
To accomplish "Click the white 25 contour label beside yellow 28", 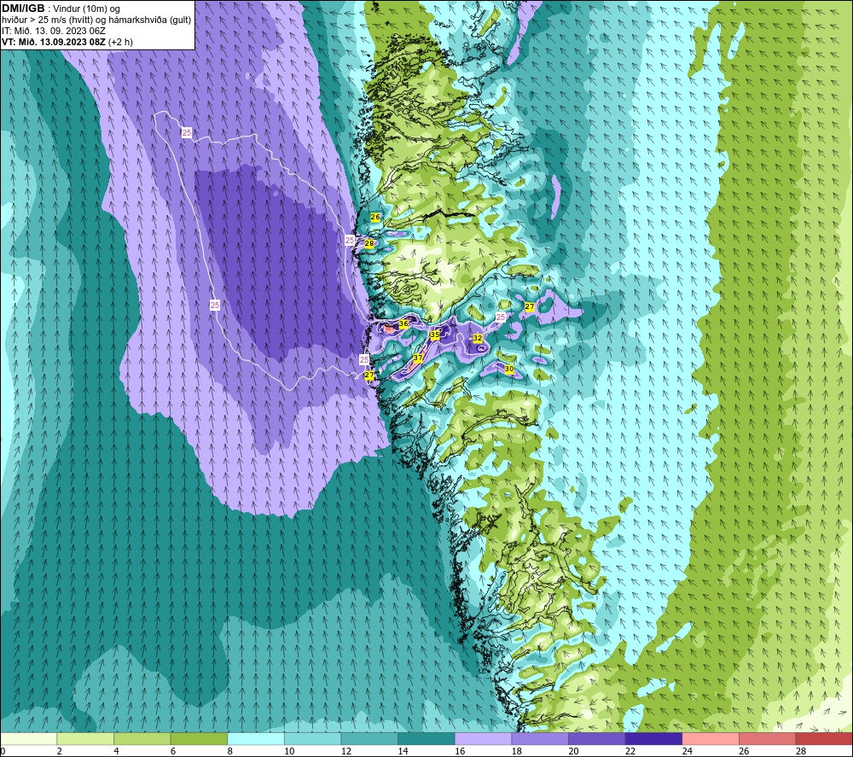I will pos(350,240).
